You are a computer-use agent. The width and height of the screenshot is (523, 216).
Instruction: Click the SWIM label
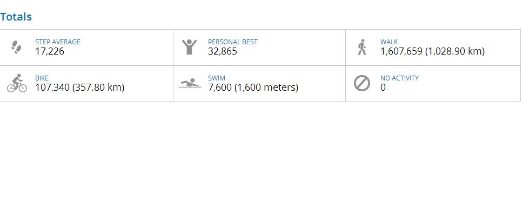click(x=217, y=78)
